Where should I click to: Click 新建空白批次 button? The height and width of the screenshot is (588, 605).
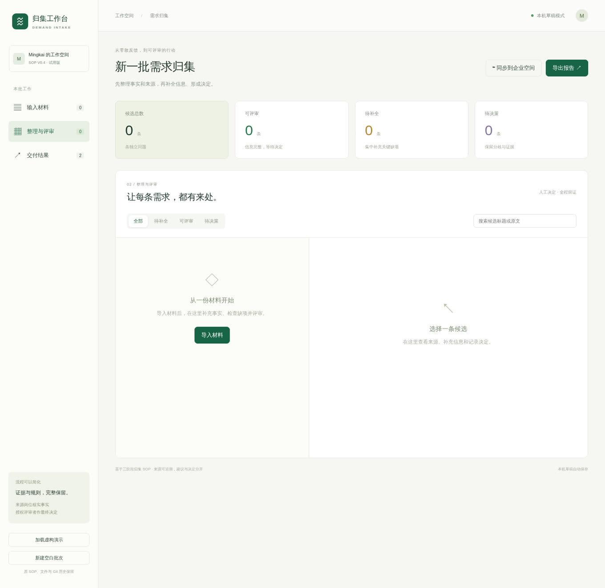[x=49, y=558]
